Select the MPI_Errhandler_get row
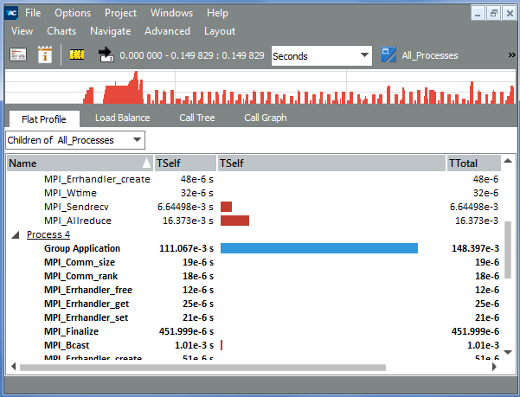The width and height of the screenshot is (520, 397). tap(254, 304)
